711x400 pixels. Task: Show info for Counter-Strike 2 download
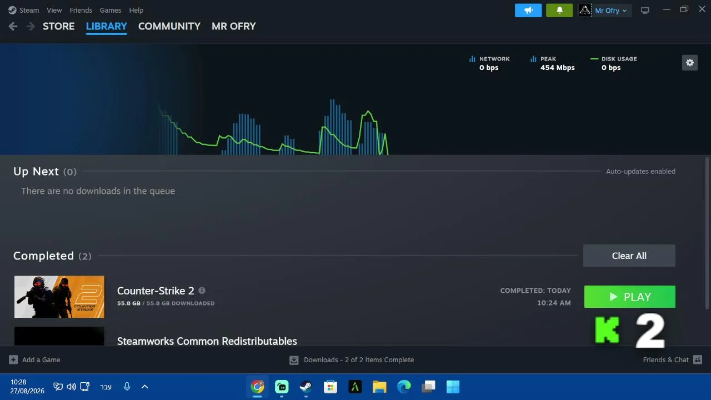202,291
